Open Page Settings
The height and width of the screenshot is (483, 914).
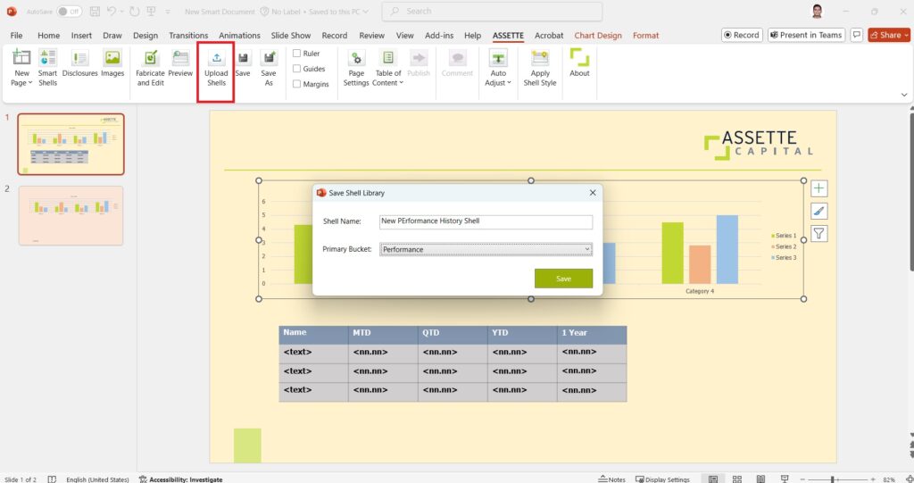pyautogui.click(x=356, y=68)
